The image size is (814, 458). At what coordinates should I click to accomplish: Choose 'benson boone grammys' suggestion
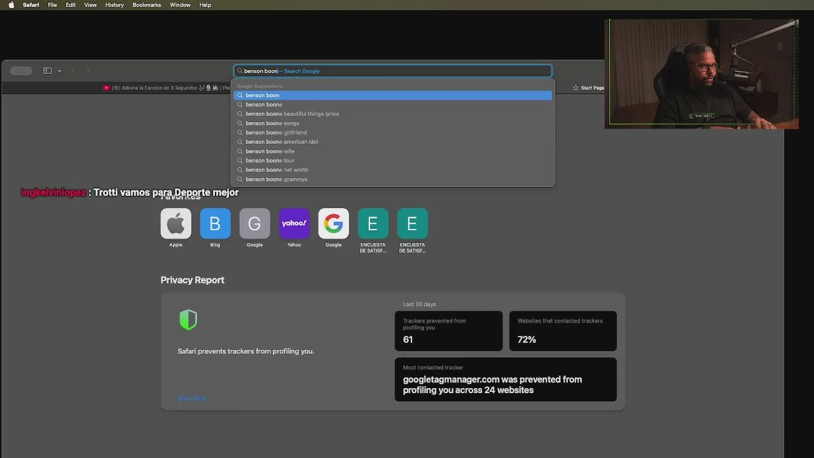click(393, 179)
